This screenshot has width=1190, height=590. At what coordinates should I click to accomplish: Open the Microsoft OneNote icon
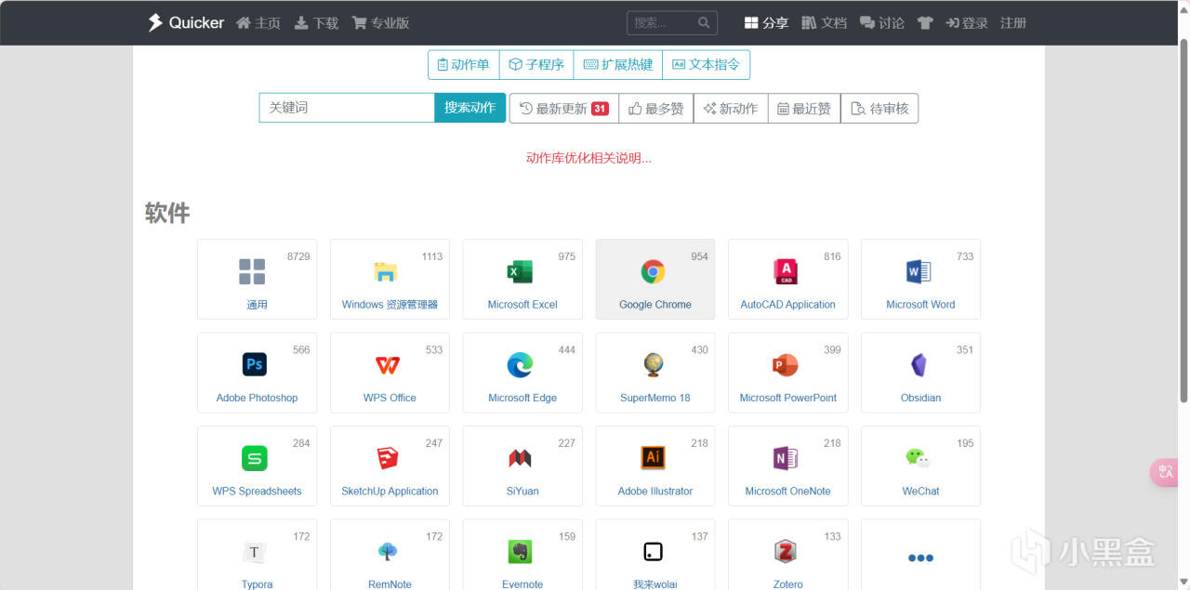[x=786, y=458]
